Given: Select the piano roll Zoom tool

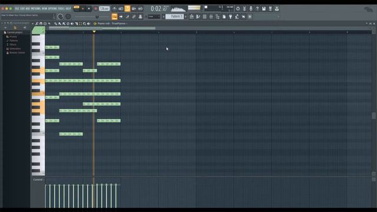Looking at the screenshot, I should pos(85,24).
